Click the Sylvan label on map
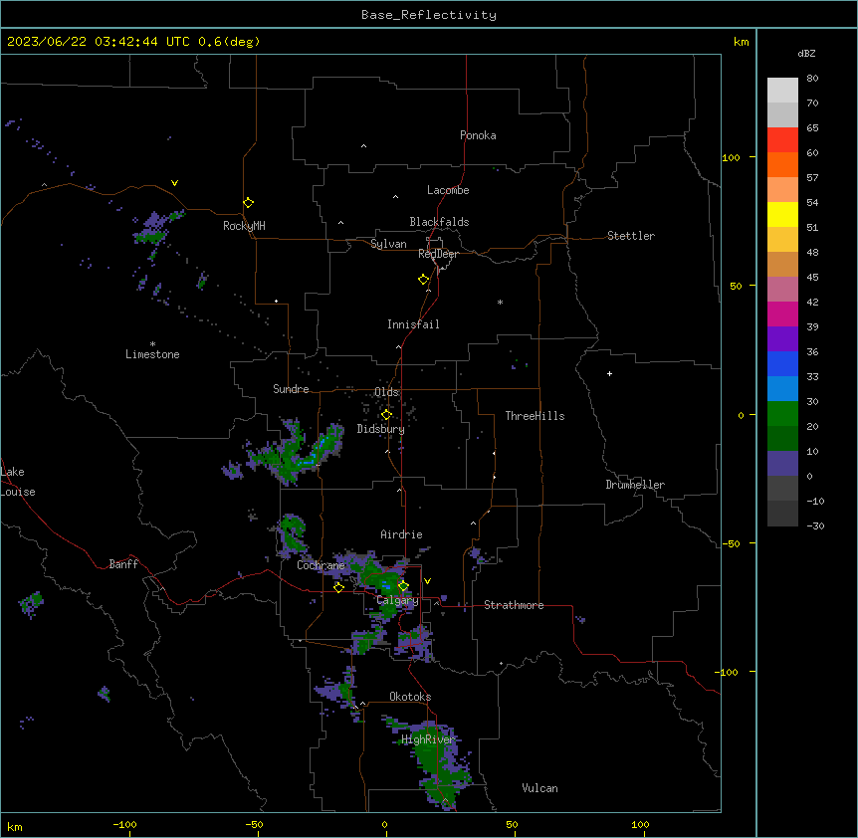This screenshot has width=858, height=838. click(x=388, y=244)
